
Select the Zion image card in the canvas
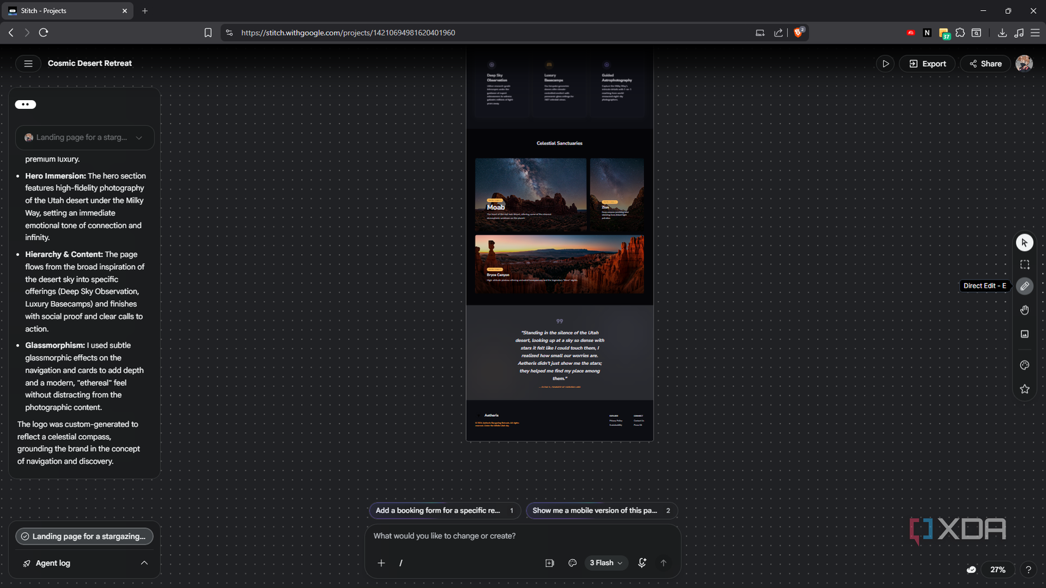click(617, 195)
